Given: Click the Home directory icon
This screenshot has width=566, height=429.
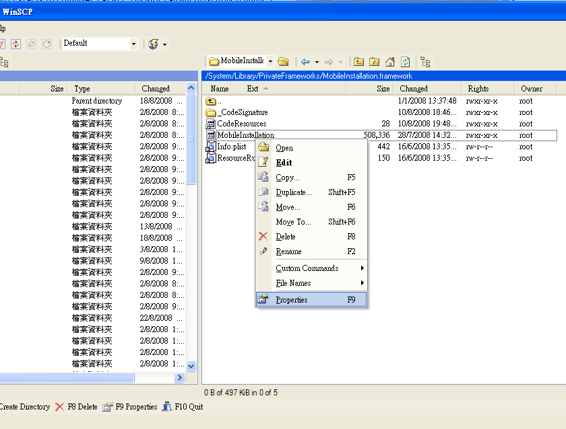Looking at the screenshot, I should click(389, 61).
